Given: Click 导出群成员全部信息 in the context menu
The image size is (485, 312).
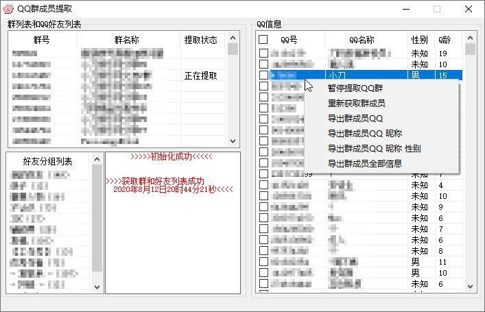Looking at the screenshot, I should pyautogui.click(x=364, y=164).
